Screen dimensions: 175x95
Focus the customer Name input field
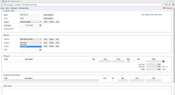(x=29, y=15)
